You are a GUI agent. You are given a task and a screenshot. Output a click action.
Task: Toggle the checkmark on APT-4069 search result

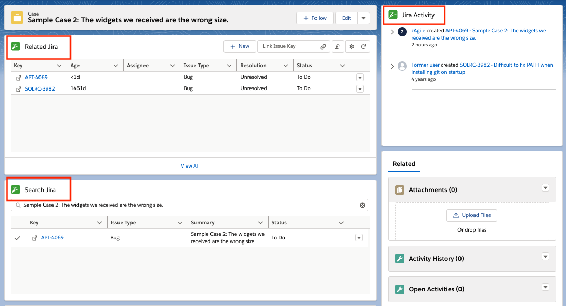click(x=17, y=238)
